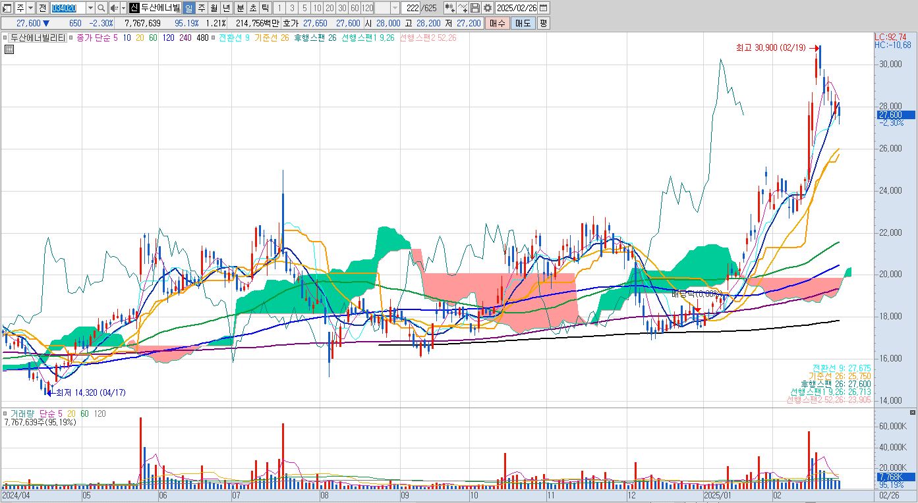Screen dimensions: 918x503
Task: Click the 평 button
Action: tap(543, 23)
